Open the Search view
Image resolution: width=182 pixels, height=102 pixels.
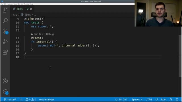(x=5, y=20)
